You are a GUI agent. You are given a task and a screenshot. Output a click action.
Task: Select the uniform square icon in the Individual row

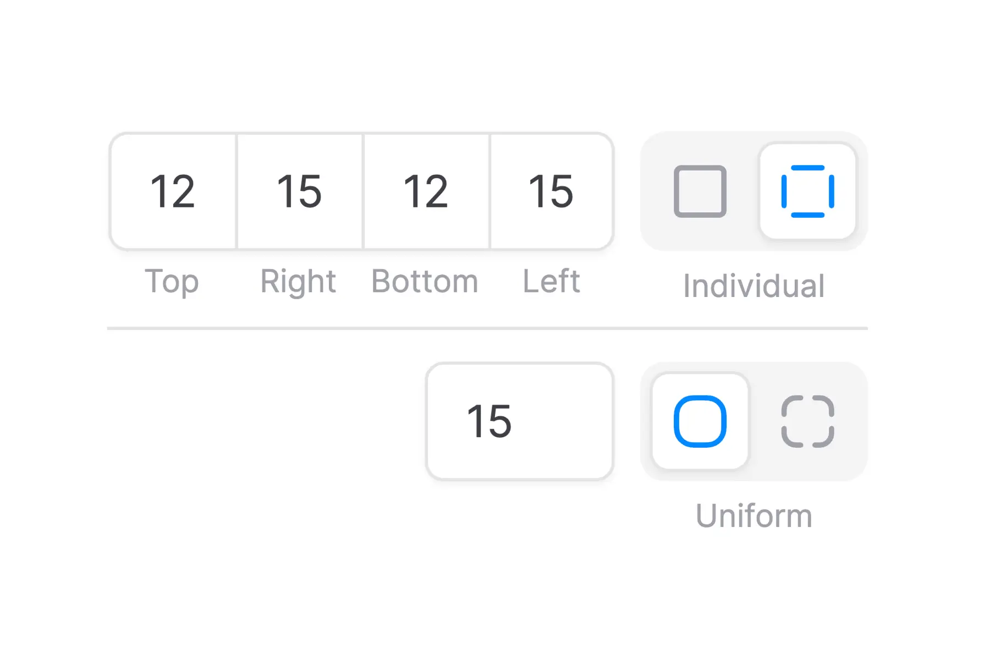[700, 191]
